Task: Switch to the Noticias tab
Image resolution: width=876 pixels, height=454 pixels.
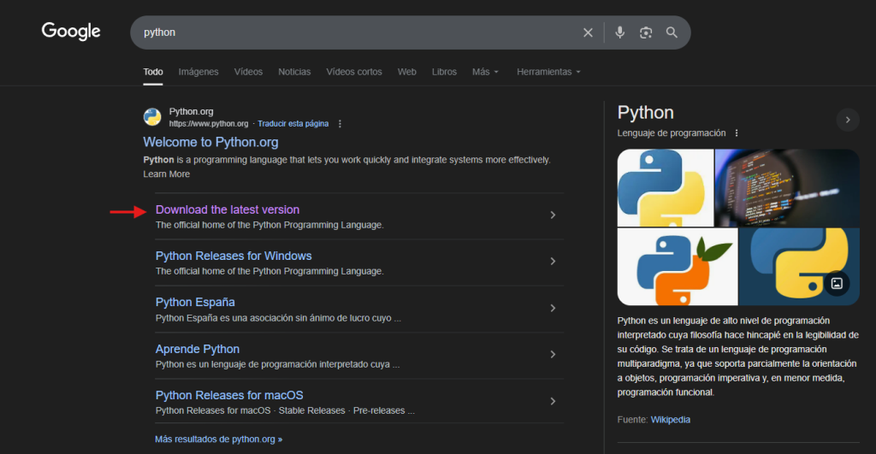Action: [x=294, y=72]
